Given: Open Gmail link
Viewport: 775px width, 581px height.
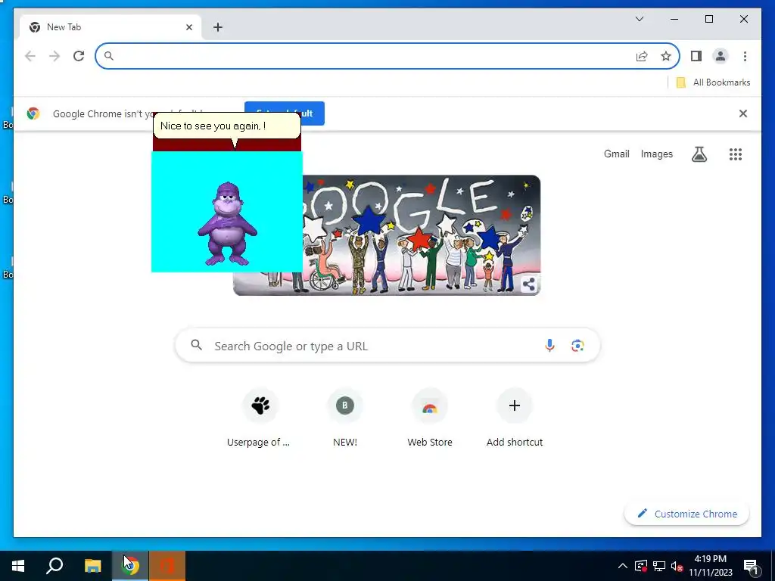Looking at the screenshot, I should (x=616, y=154).
